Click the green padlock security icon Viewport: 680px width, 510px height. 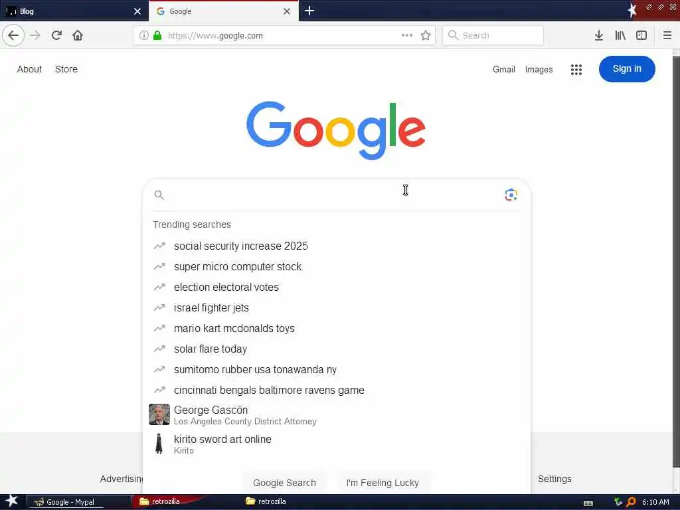tap(157, 36)
